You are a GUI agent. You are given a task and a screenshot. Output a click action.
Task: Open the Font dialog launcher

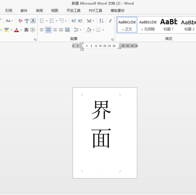[35, 40]
